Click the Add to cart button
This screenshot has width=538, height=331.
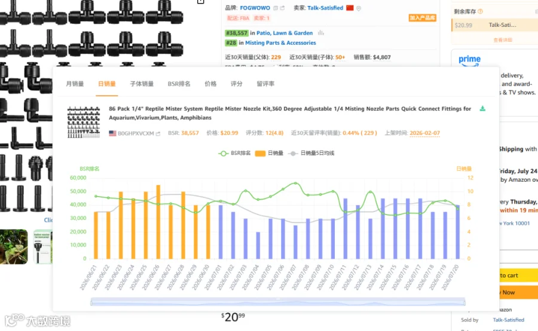(x=518, y=275)
